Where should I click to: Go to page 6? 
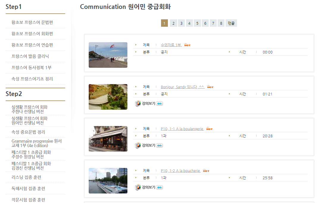tap(205, 23)
